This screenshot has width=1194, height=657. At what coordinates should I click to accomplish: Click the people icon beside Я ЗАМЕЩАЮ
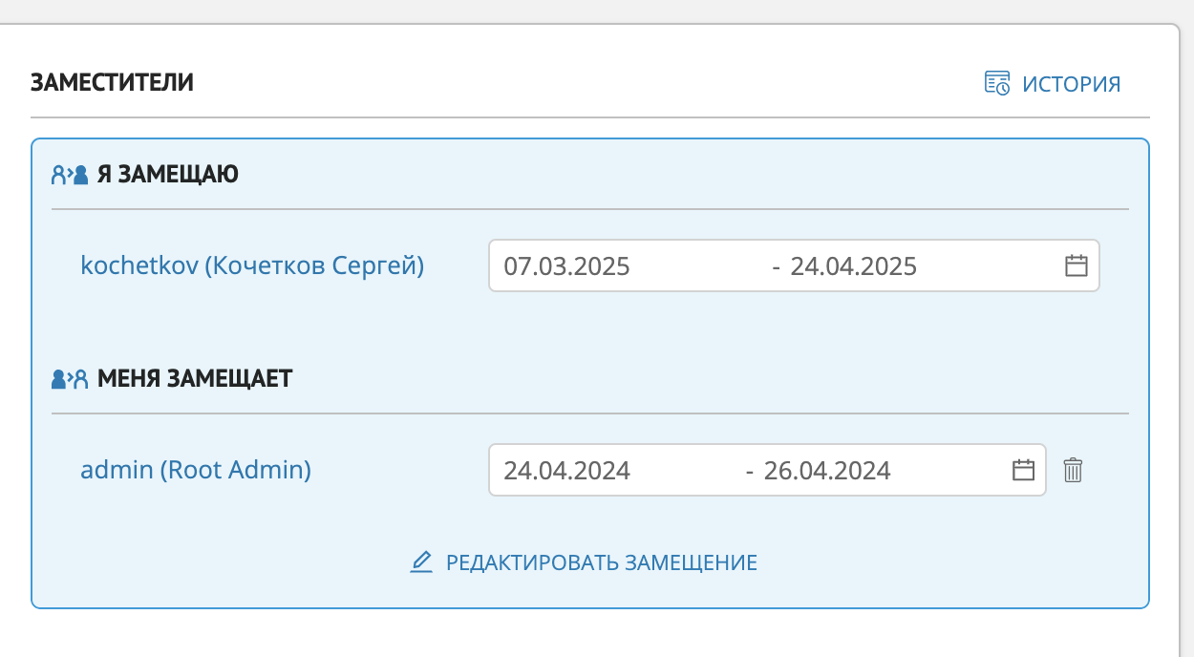coord(70,174)
